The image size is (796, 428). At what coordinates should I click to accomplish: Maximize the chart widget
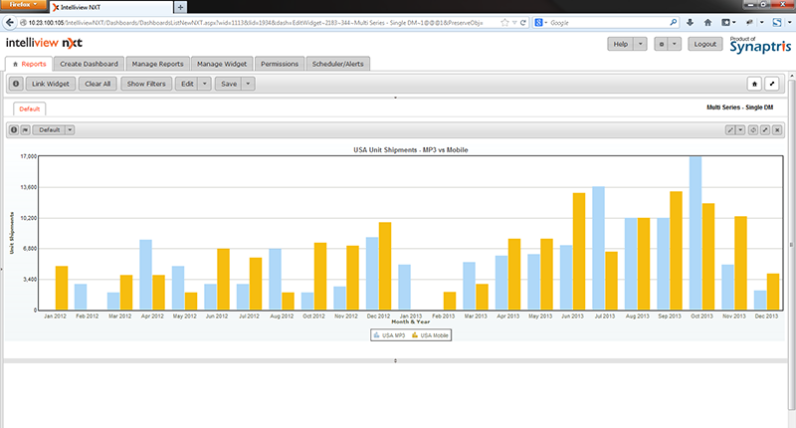[x=764, y=129]
